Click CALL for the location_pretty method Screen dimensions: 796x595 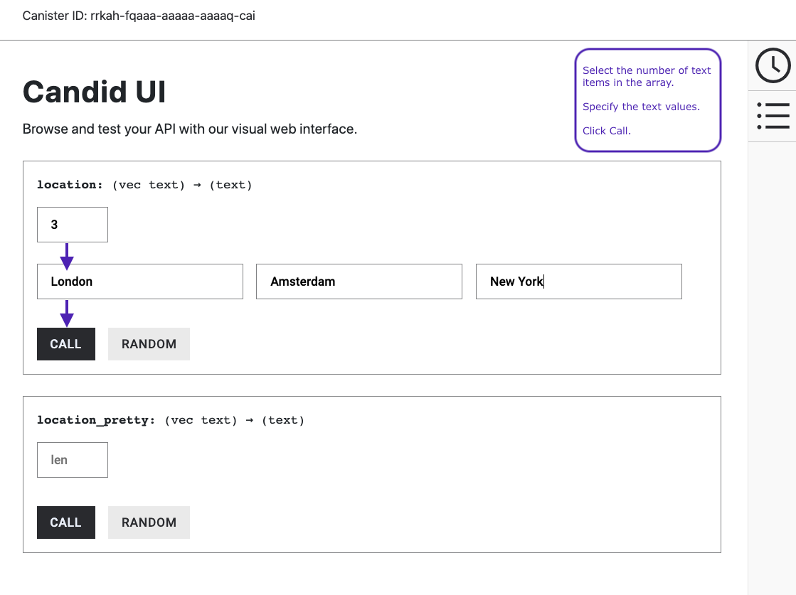pyautogui.click(x=65, y=522)
